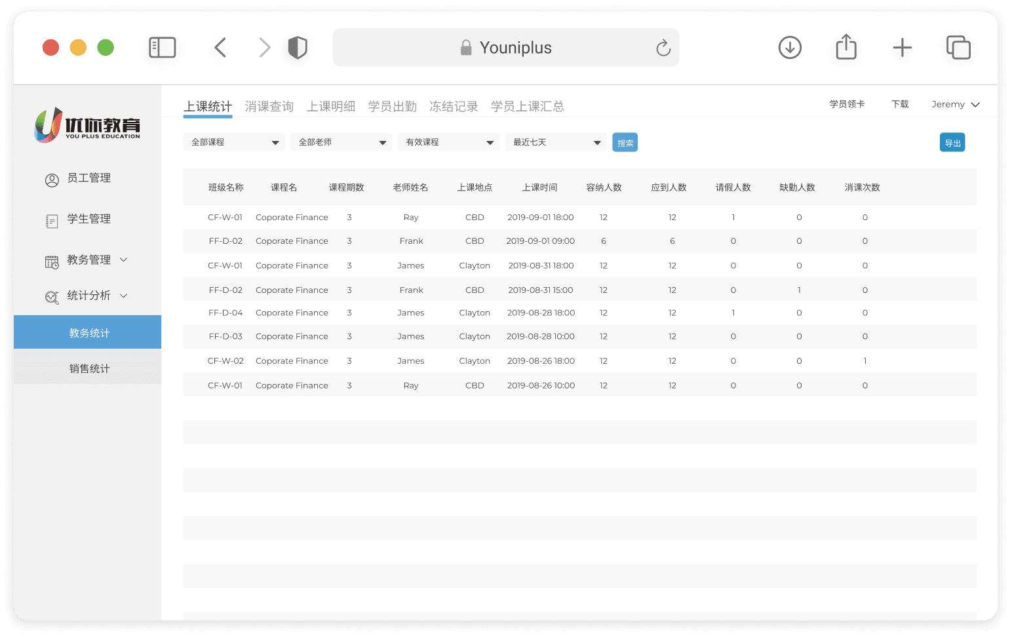
Task: Click the 2019-09-01 18:00 time cell
Action: tap(541, 218)
